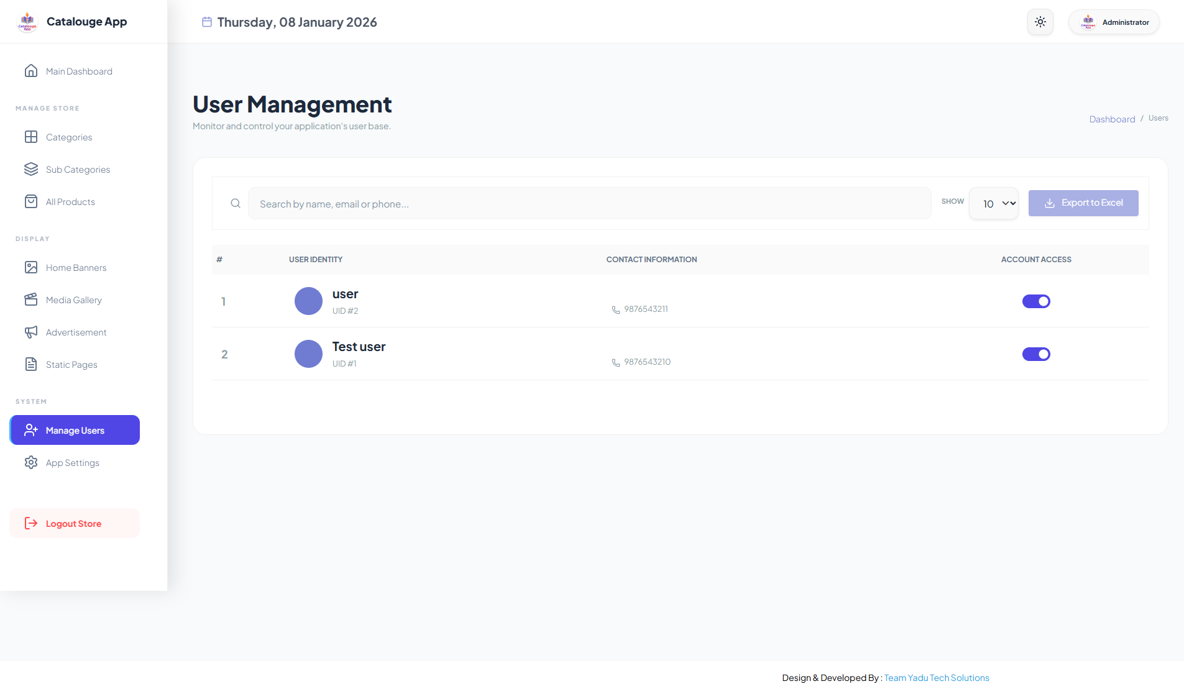The image size is (1184, 694).
Task: Click the name 'Test user' in row 2
Action: coord(359,347)
